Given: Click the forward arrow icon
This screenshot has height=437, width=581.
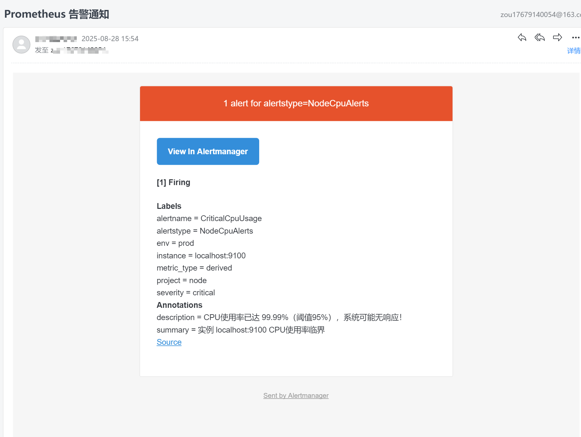Looking at the screenshot, I should 558,38.
